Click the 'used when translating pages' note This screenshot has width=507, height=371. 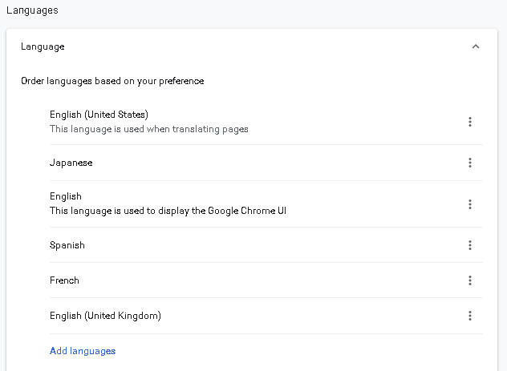coord(149,129)
